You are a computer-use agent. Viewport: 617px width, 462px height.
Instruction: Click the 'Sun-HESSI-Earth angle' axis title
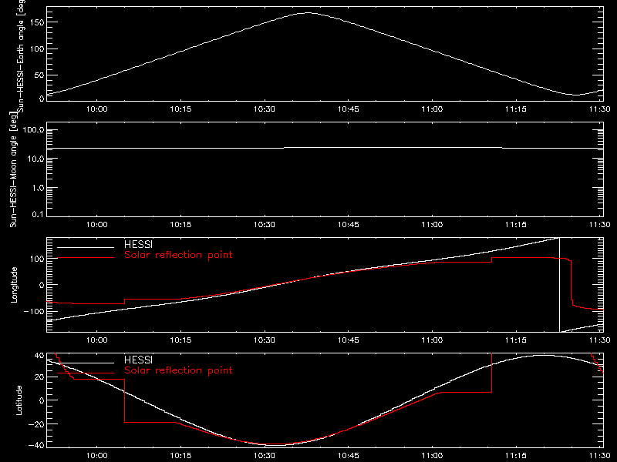[x=21, y=56]
